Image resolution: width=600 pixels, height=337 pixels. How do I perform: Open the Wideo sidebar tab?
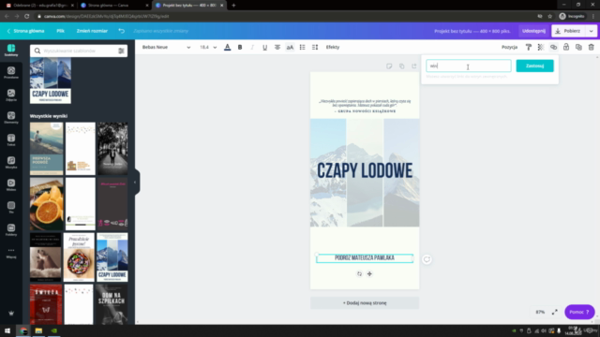(11, 185)
